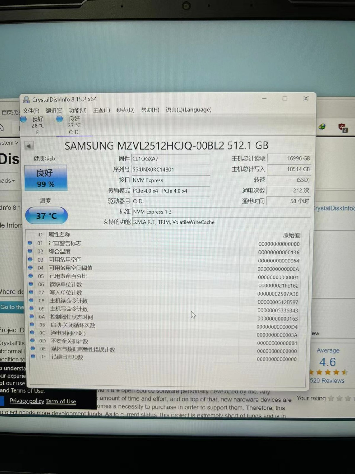The height and width of the screenshot is (474, 355).
Task: Click the interface field NVM Express
Action: 171,180
